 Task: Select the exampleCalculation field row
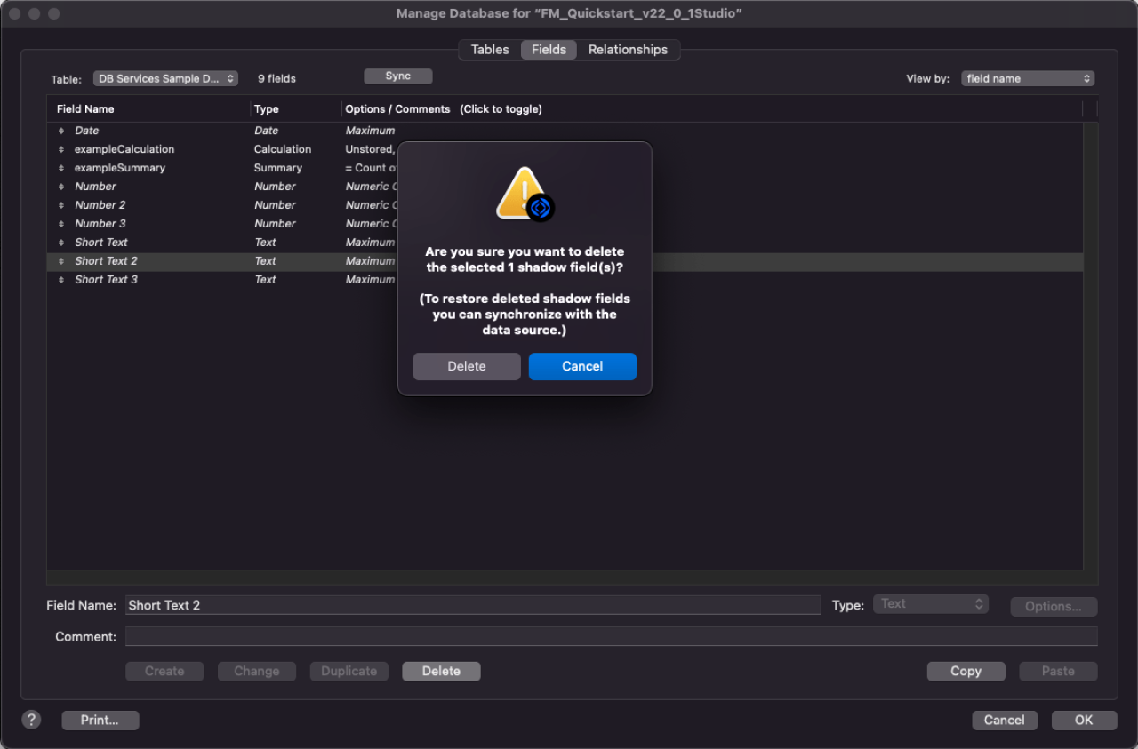[565, 149]
